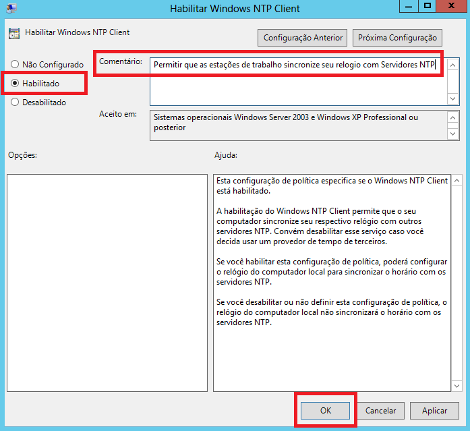Click the 'Opções:' label
The width and height of the screenshot is (470, 431).
[22, 155]
